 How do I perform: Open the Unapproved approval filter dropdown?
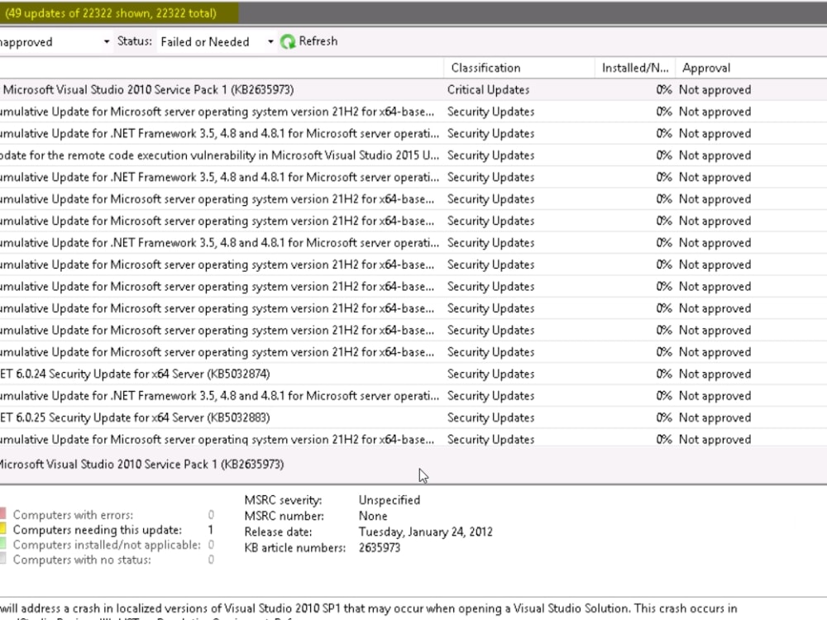[x=105, y=41]
